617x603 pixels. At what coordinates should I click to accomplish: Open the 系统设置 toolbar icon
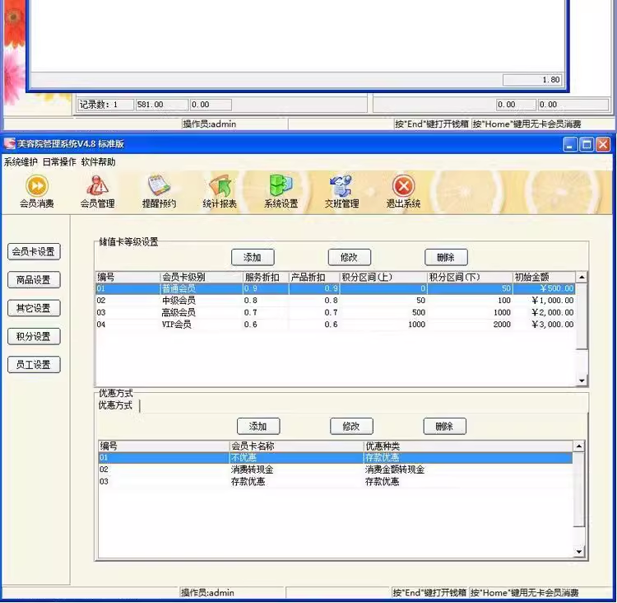click(x=281, y=192)
